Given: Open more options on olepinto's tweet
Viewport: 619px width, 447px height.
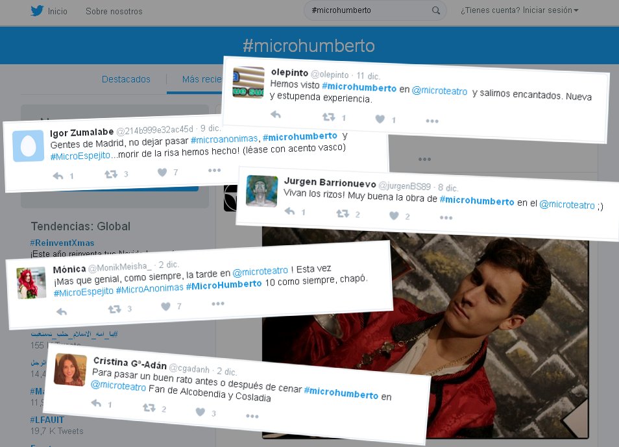Looking at the screenshot, I should 432,121.
